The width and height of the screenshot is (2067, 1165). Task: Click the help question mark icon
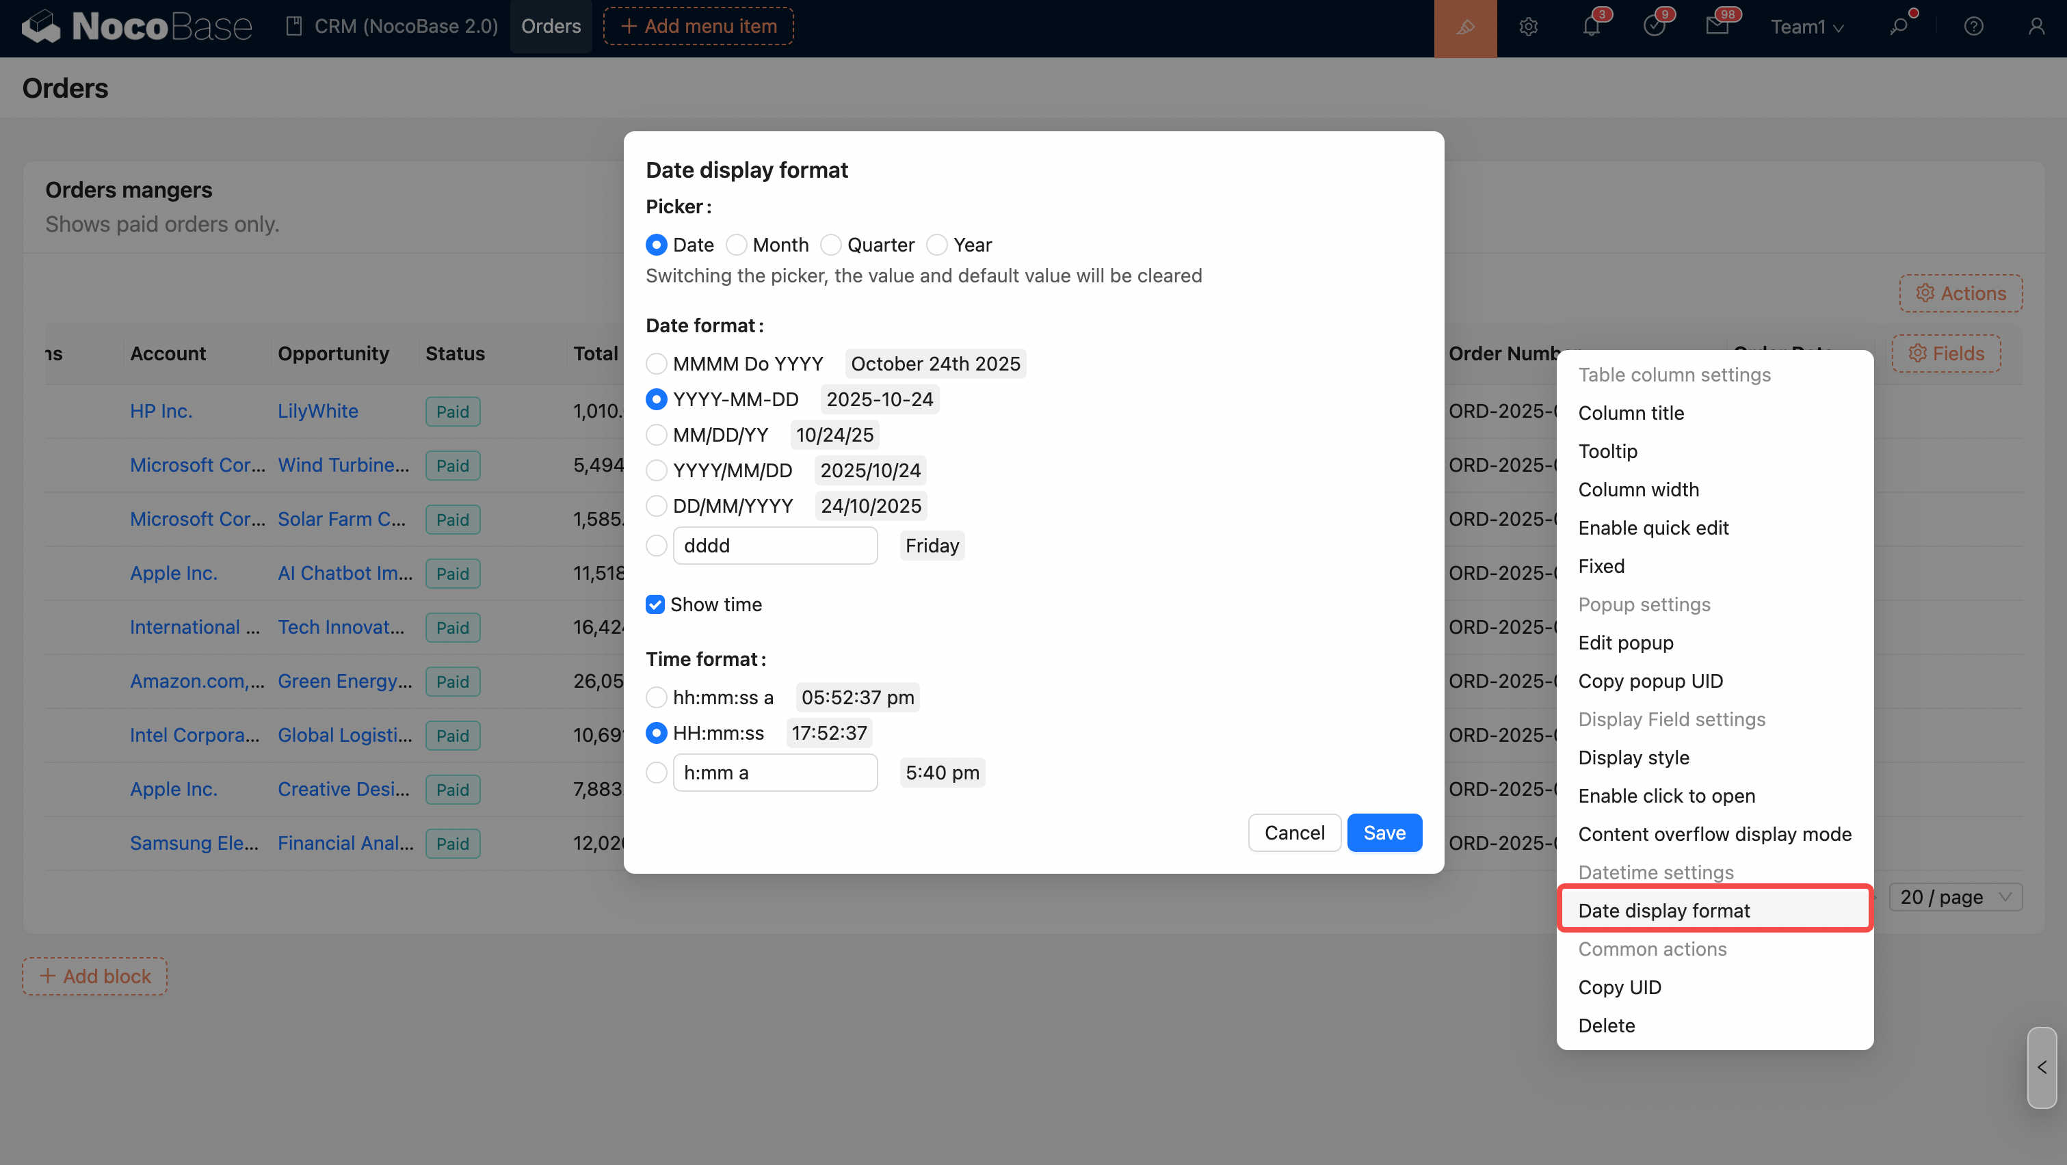[x=1973, y=27]
